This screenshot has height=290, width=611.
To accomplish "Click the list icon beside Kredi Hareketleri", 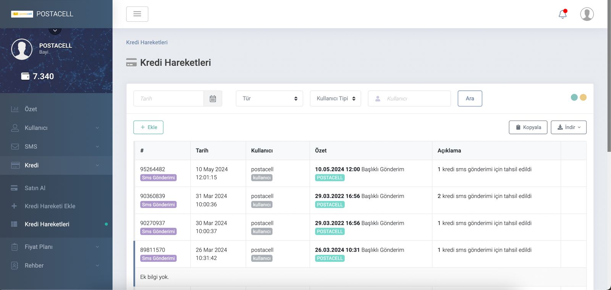I will (x=14, y=224).
